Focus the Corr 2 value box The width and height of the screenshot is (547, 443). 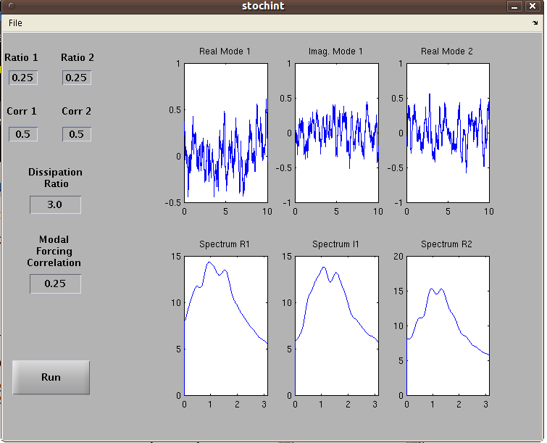[76, 134]
